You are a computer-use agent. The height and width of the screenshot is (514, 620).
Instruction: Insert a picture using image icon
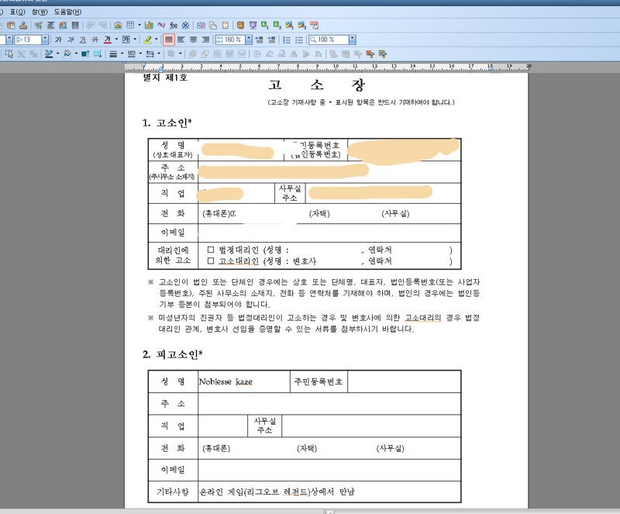tap(118, 26)
